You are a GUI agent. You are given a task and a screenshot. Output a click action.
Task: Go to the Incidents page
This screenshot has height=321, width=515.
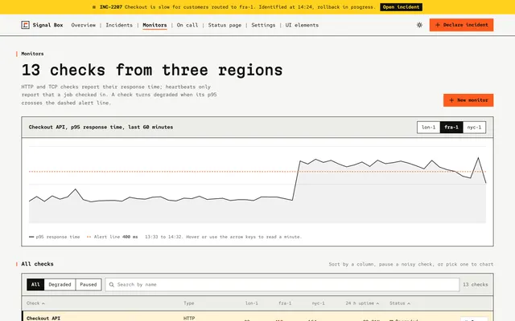[x=119, y=25]
